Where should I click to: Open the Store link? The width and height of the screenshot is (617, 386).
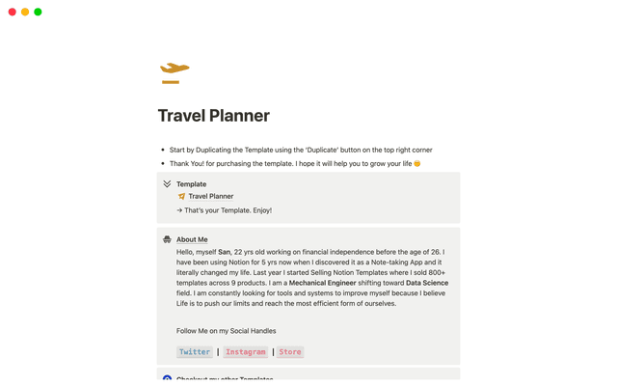tap(290, 352)
